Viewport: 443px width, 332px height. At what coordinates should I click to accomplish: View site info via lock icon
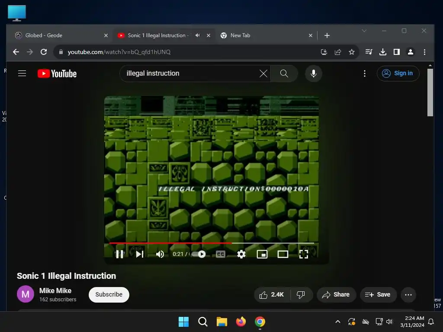(x=61, y=52)
